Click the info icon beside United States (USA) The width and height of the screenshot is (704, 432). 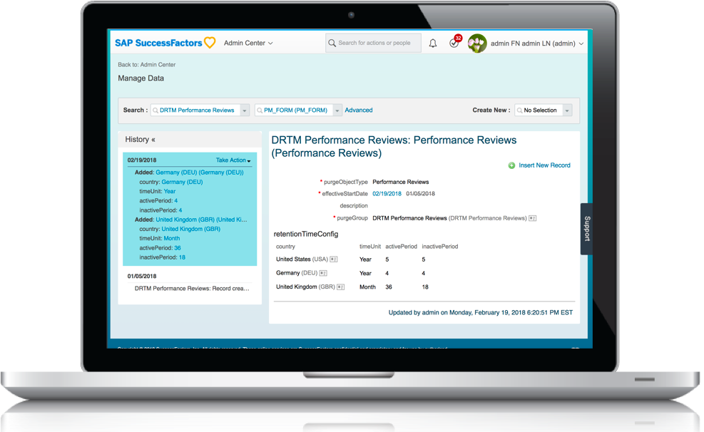click(x=334, y=259)
